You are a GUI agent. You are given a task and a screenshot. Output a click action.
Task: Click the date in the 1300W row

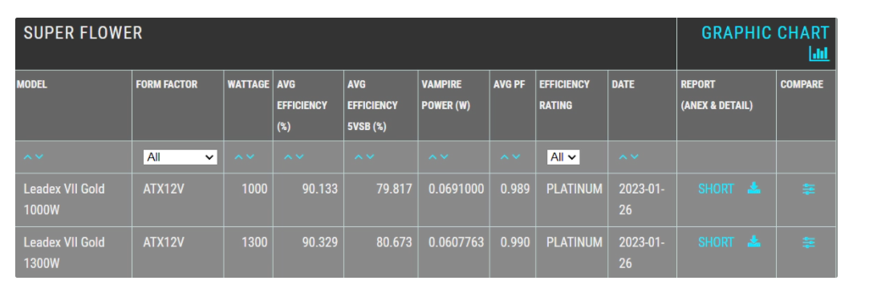point(642,253)
